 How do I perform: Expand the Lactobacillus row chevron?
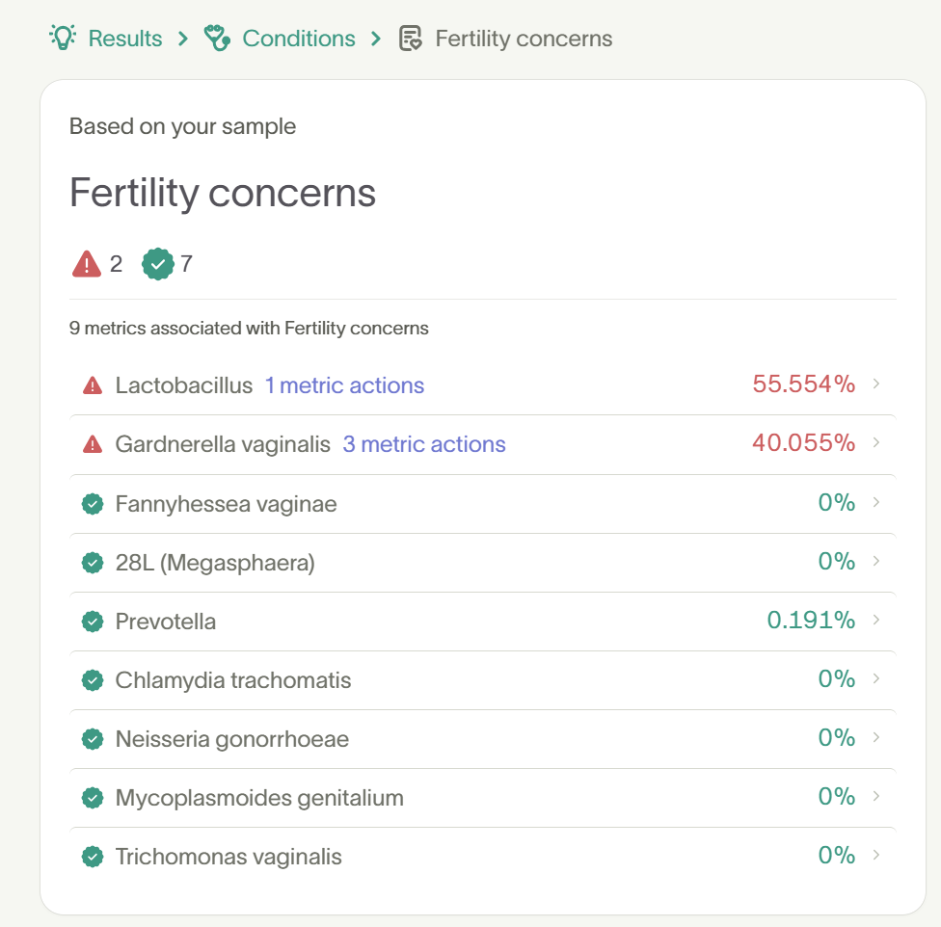coord(875,384)
